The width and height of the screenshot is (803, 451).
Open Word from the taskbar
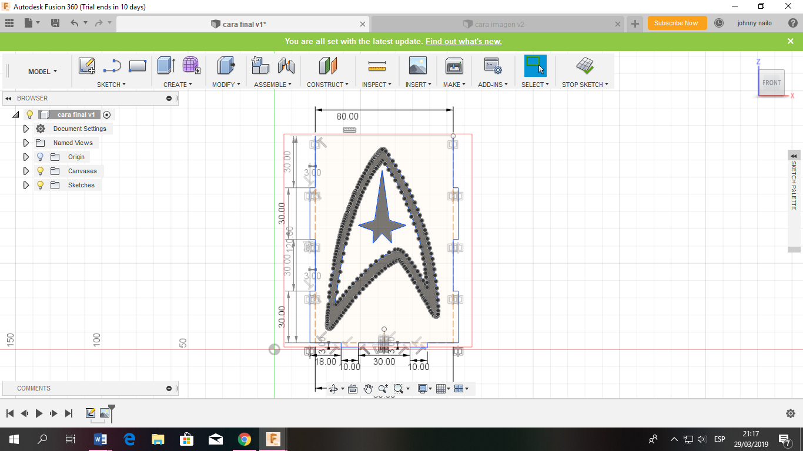tap(101, 439)
